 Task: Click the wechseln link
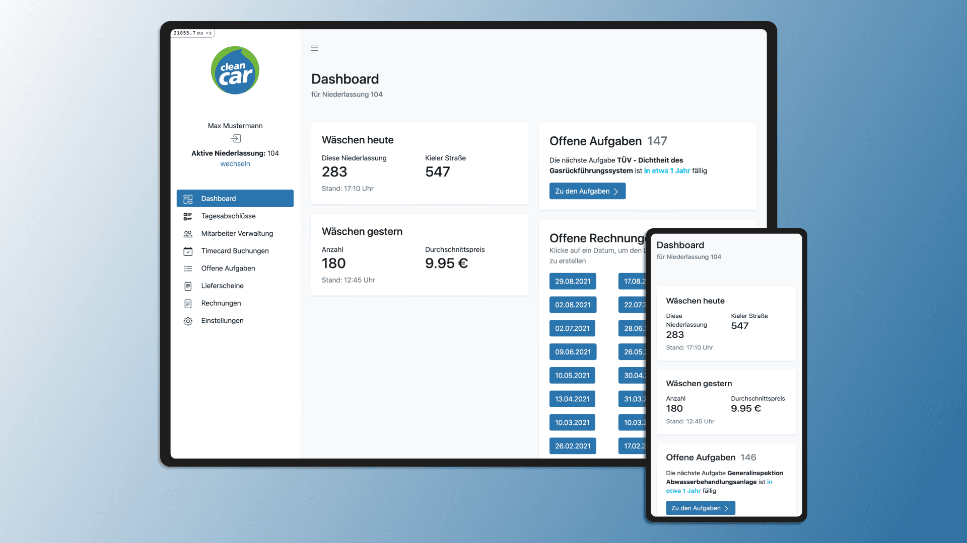(235, 164)
